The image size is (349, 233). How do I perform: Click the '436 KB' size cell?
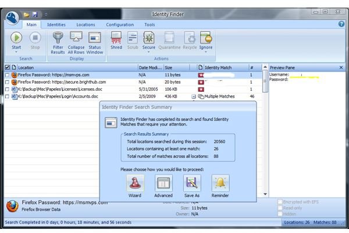tap(171, 96)
